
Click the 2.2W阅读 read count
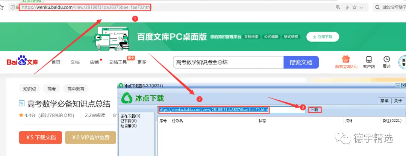point(95,115)
